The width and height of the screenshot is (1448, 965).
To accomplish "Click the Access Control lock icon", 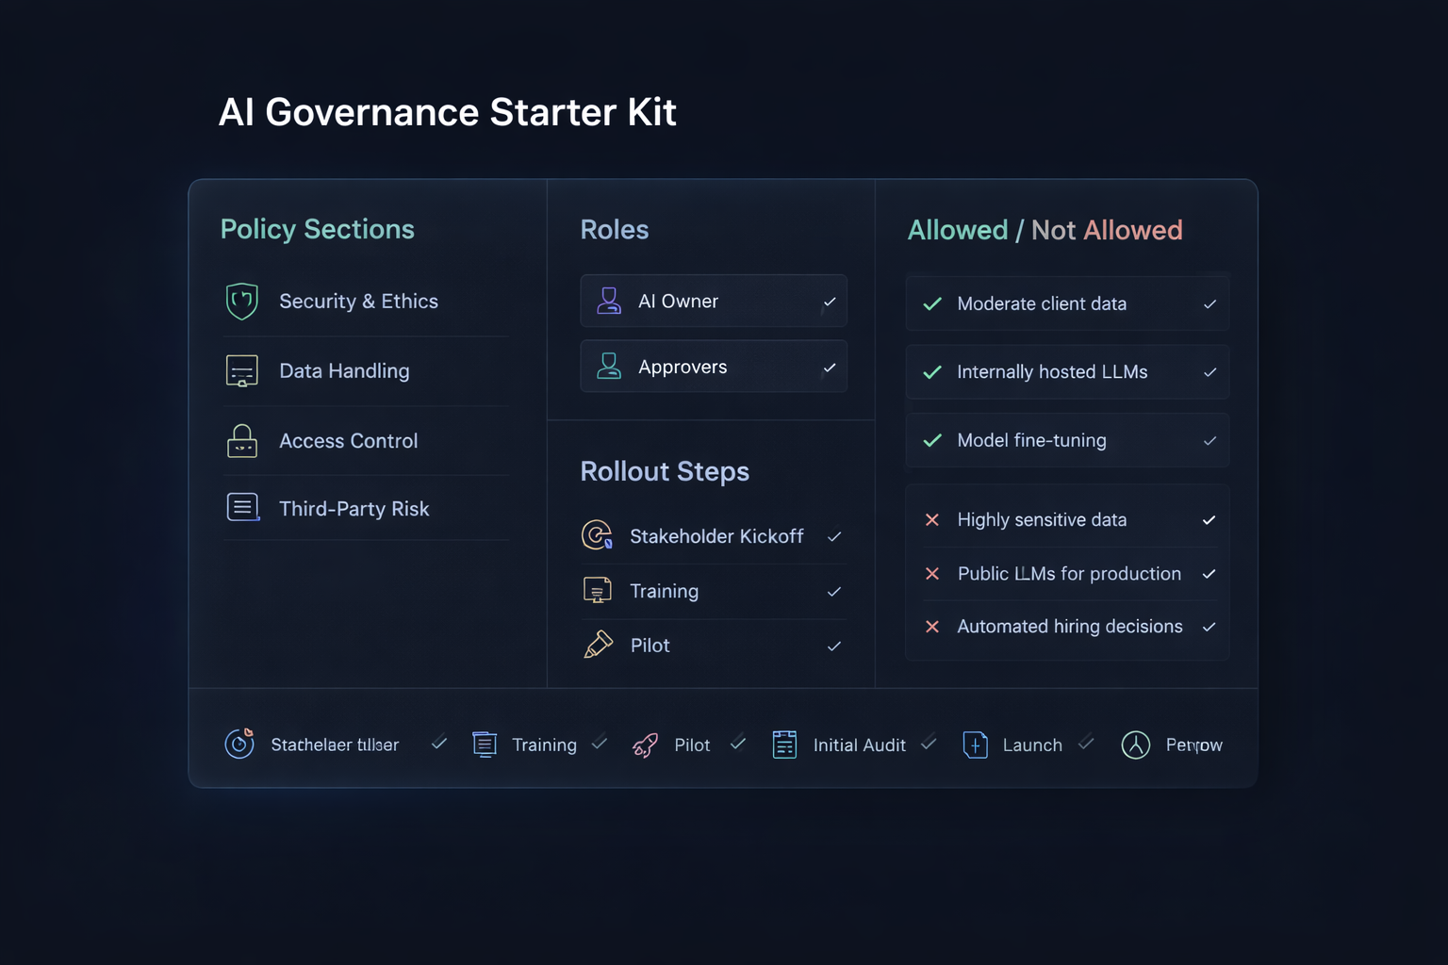I will tap(242, 441).
